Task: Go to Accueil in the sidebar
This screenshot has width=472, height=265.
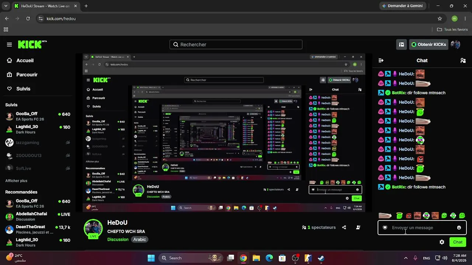Action: click(x=21, y=60)
